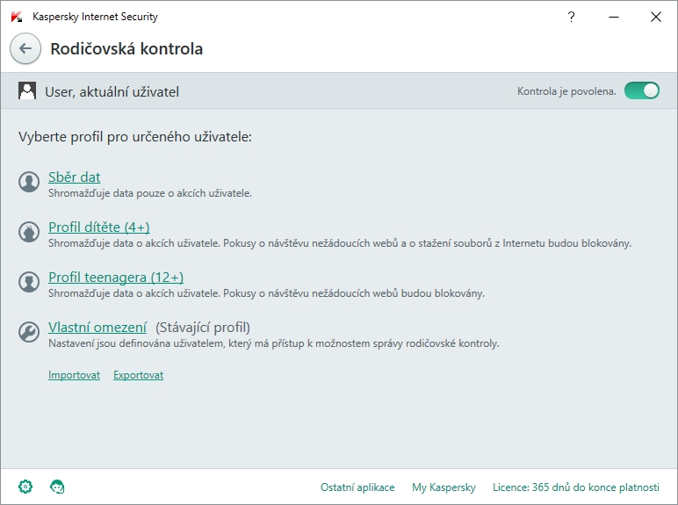678x505 pixels.
Task: Click 'Shromažďuje data pouze o akcích uživatele.' description
Action: 150,193
